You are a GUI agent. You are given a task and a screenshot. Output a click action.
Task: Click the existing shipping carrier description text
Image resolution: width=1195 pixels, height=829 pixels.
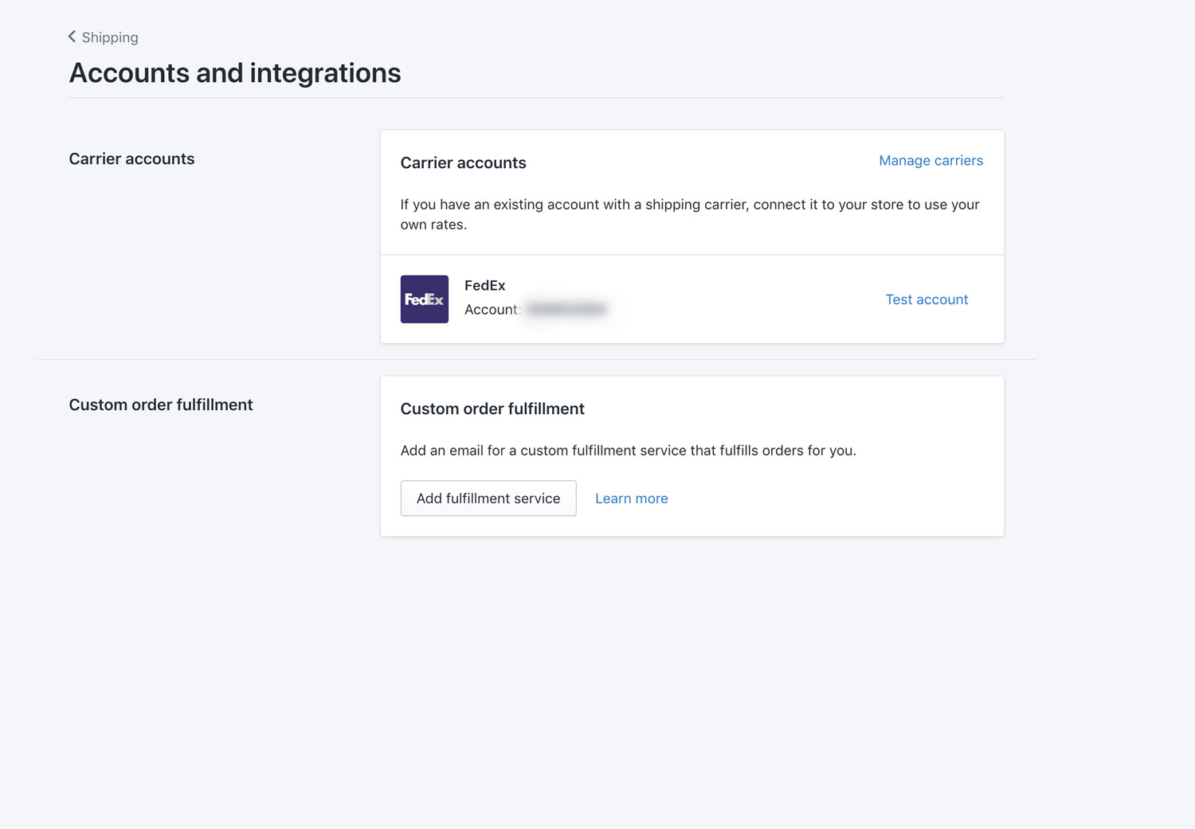point(689,205)
